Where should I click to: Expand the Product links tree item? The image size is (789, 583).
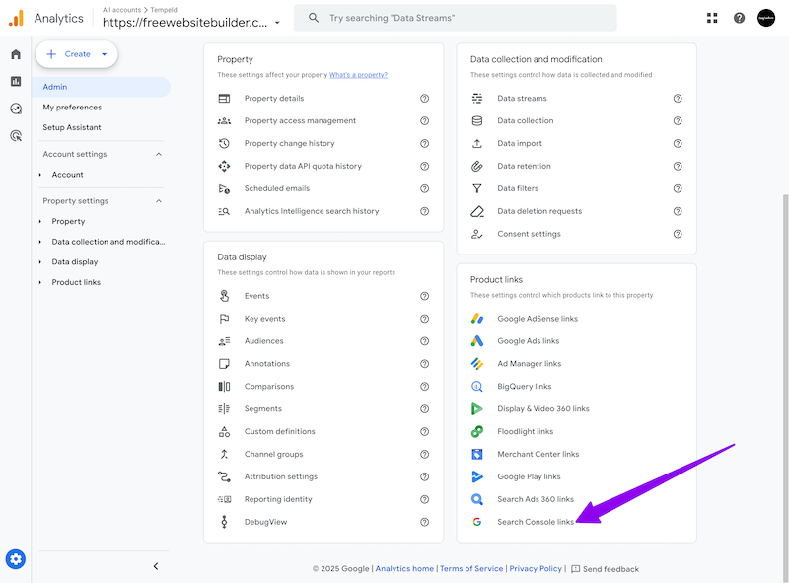pos(40,282)
